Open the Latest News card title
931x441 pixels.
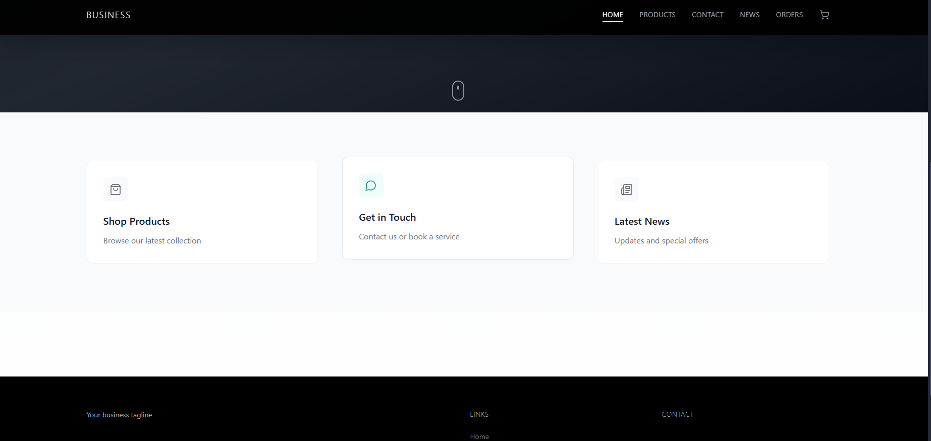642,221
